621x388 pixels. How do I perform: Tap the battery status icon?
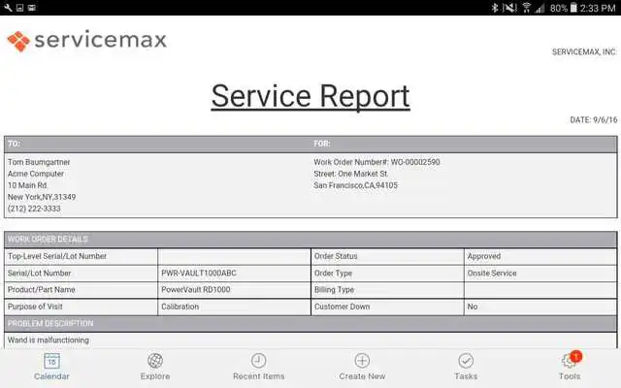point(573,8)
